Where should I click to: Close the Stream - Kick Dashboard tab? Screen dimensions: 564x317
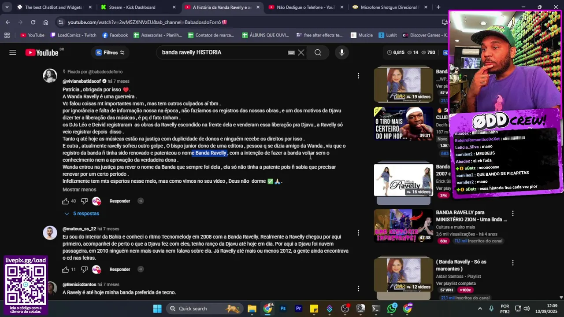tap(174, 7)
